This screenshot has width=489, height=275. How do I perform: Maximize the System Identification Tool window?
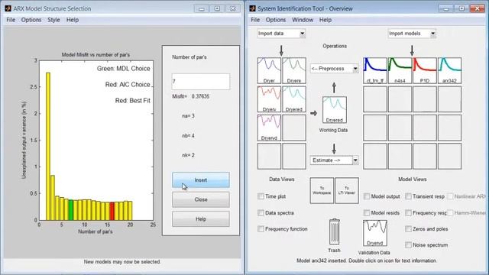(461, 8)
